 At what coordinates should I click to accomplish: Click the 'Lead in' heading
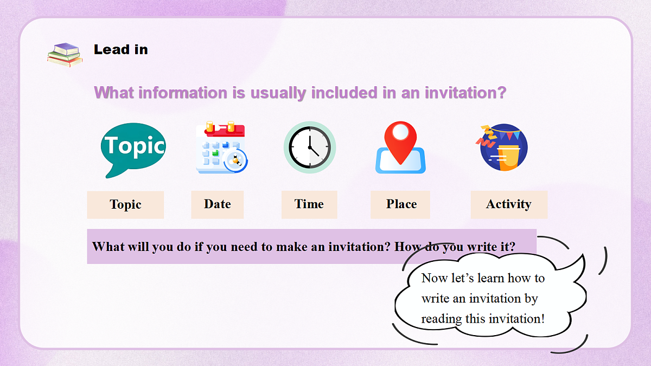click(x=121, y=49)
